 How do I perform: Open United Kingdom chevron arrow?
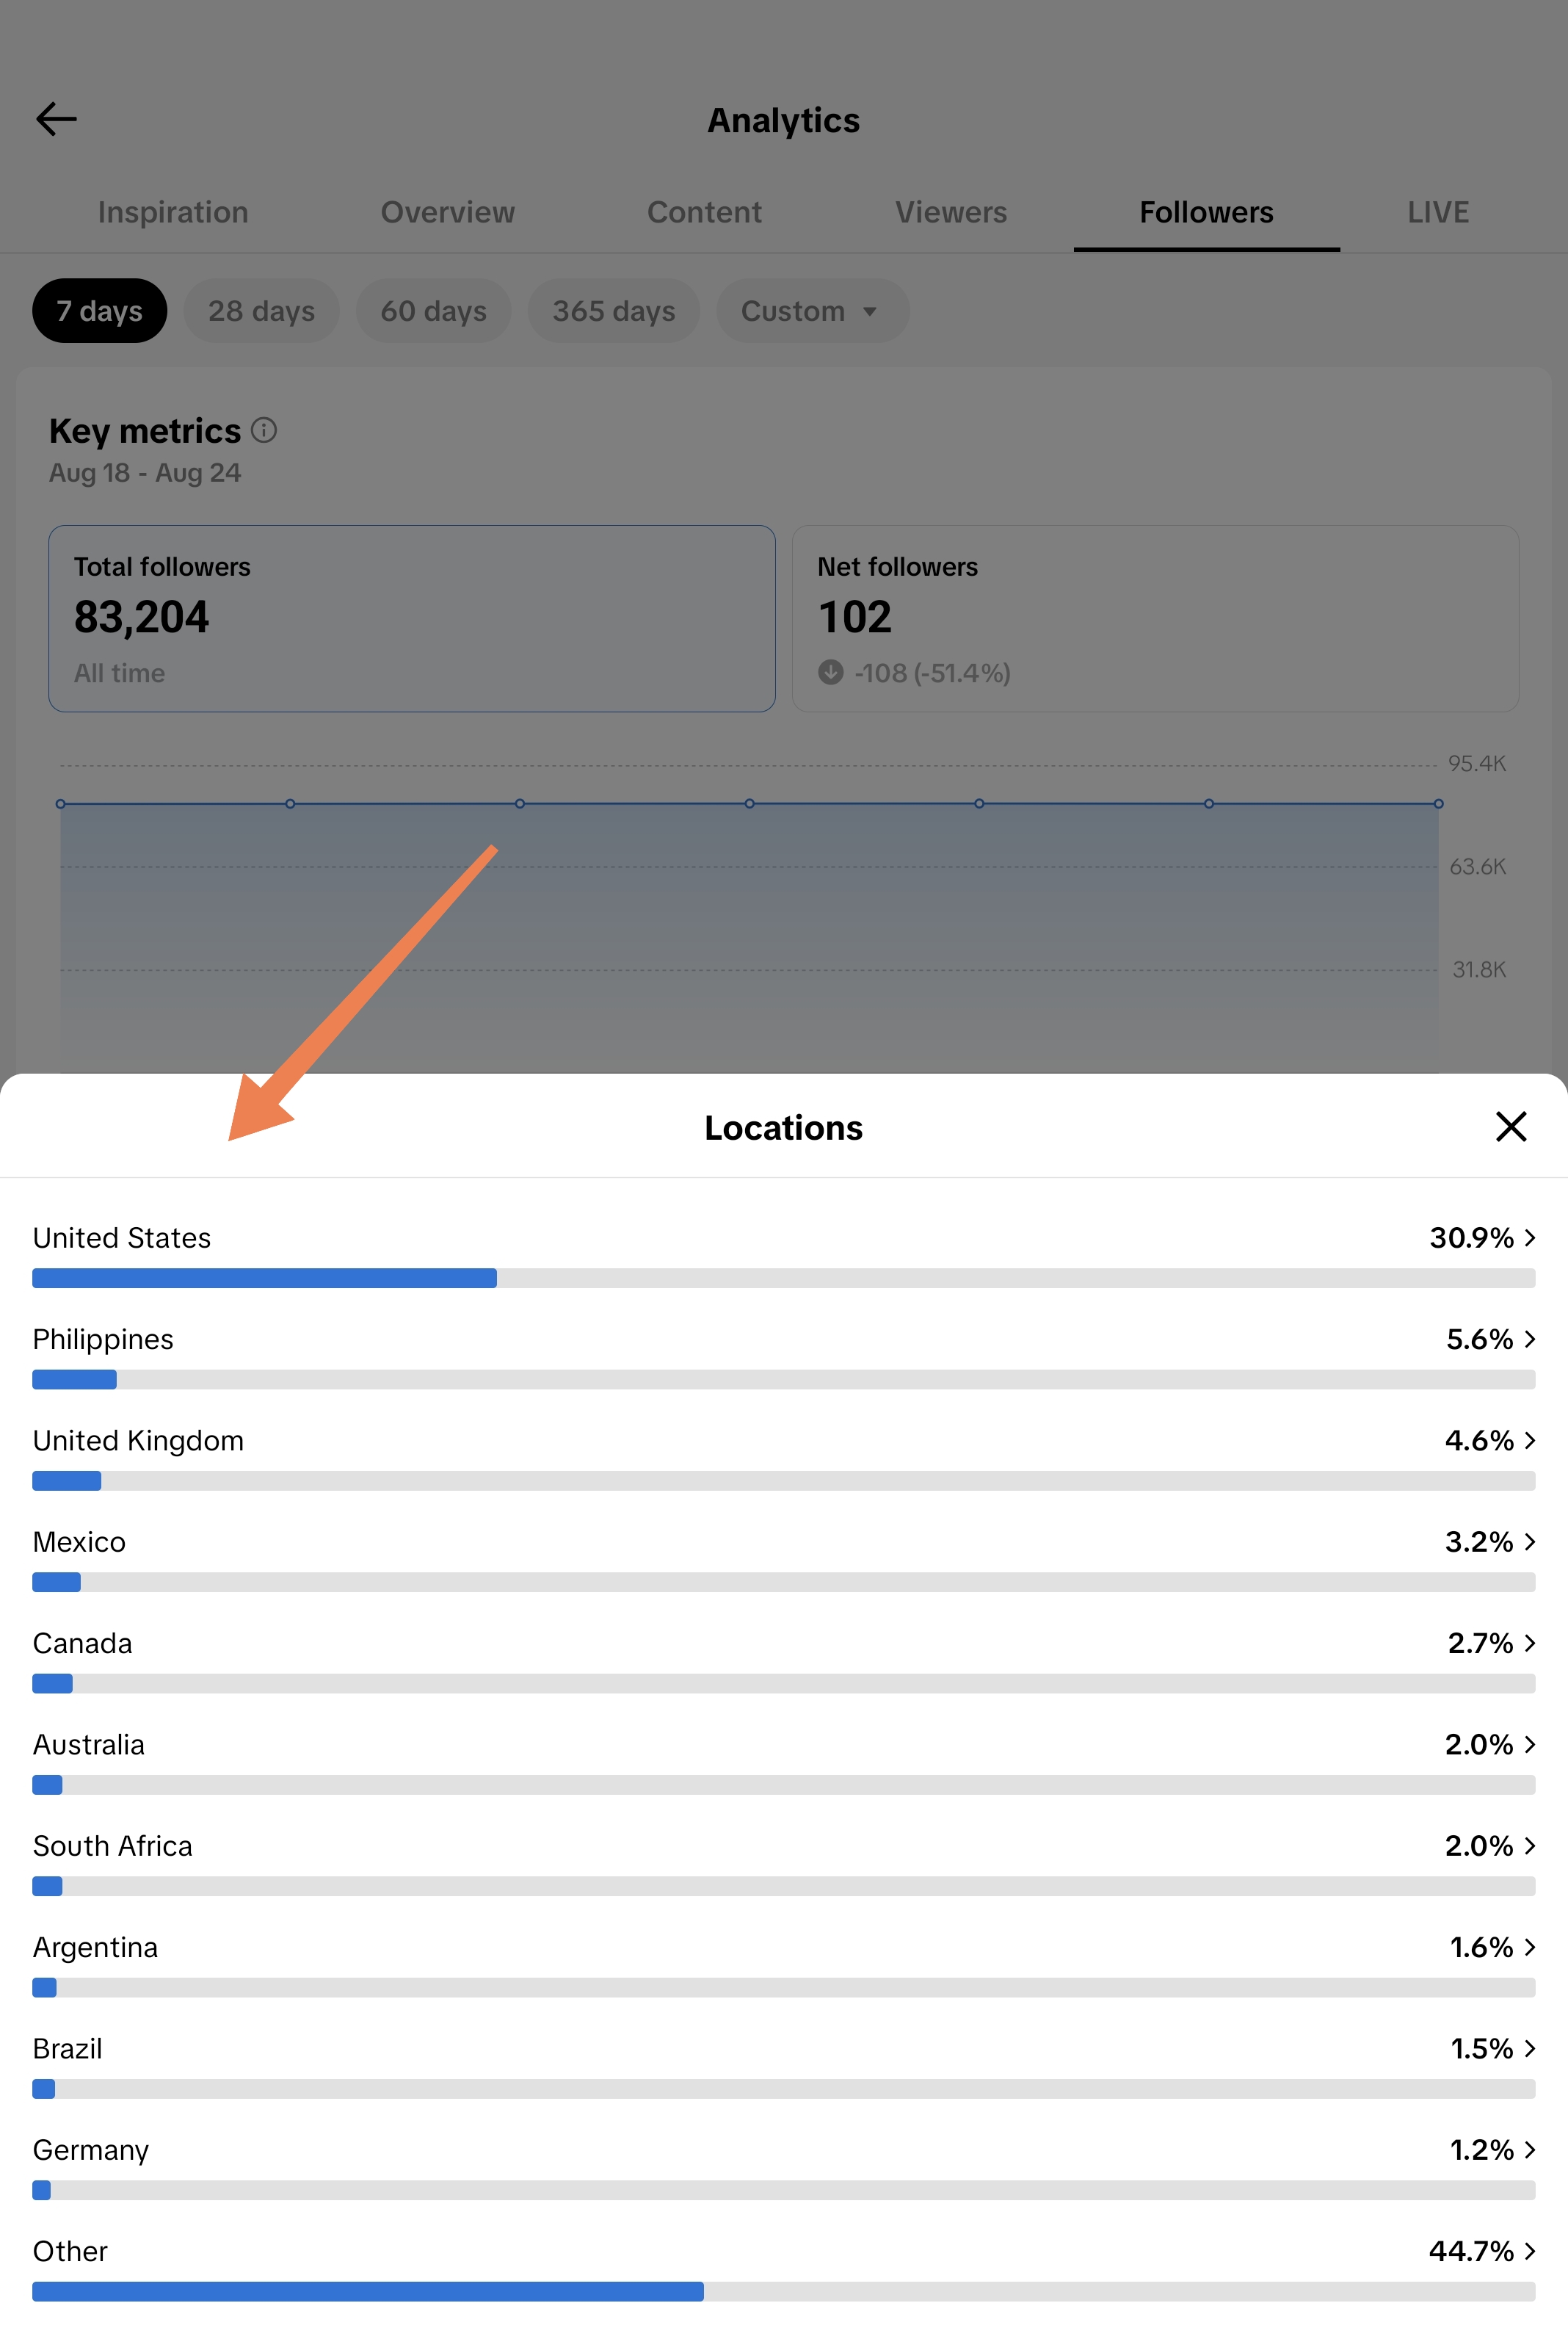tap(1529, 1439)
